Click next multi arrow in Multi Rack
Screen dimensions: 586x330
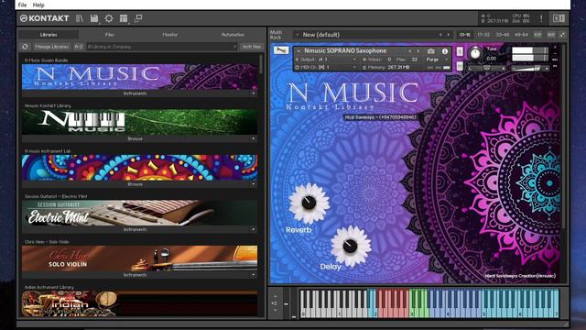click(x=449, y=35)
